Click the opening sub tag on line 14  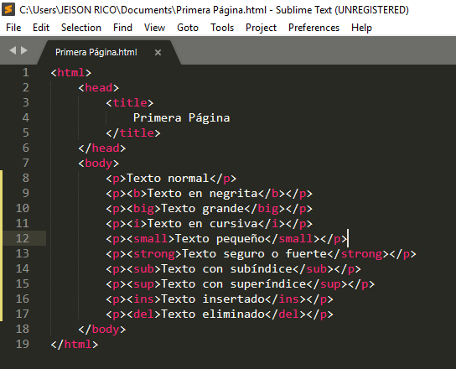point(143,269)
